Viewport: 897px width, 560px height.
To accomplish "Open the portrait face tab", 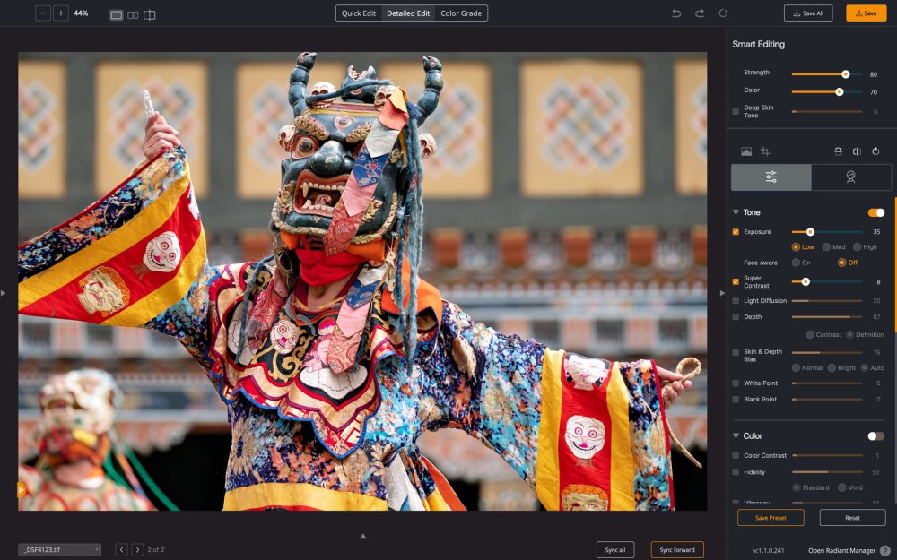I will pyautogui.click(x=851, y=177).
